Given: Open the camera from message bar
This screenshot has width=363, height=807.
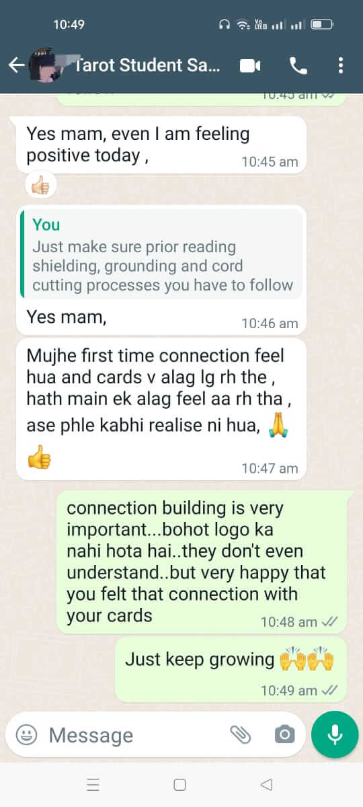Looking at the screenshot, I should coord(285,734).
